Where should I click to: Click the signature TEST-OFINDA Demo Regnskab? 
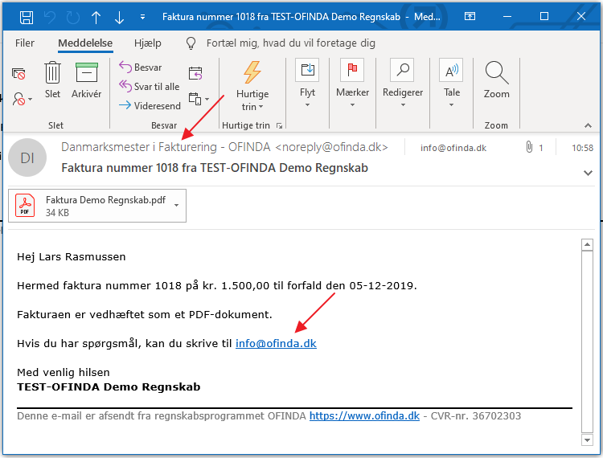109,386
